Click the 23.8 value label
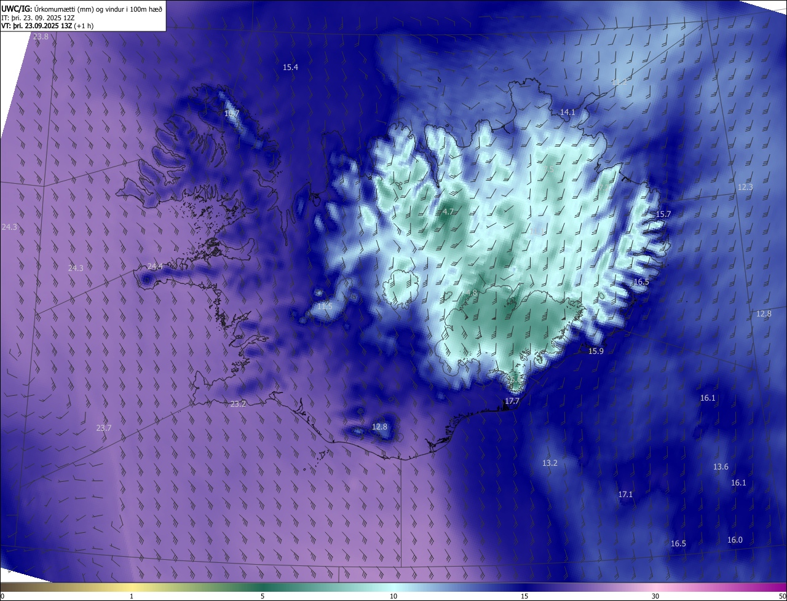787x601 pixels. point(41,37)
